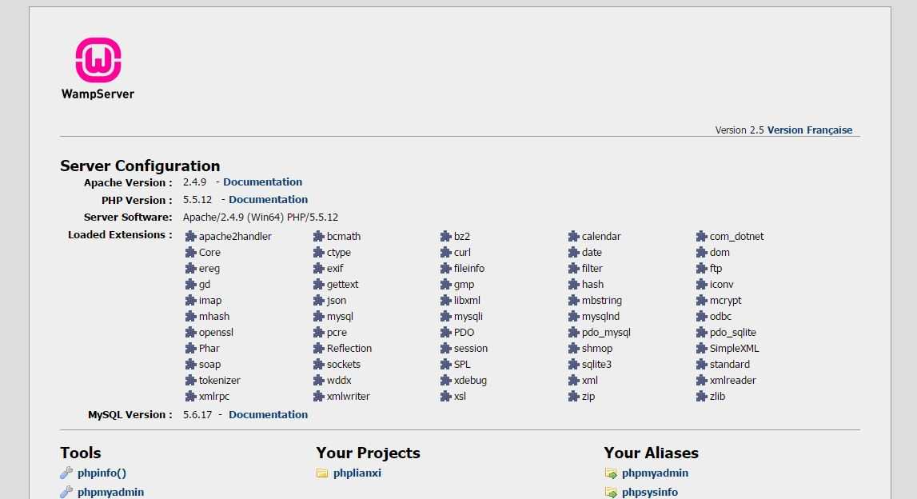Click the 'Server Configuration' heading
The width and height of the screenshot is (917, 499).
tap(140, 166)
